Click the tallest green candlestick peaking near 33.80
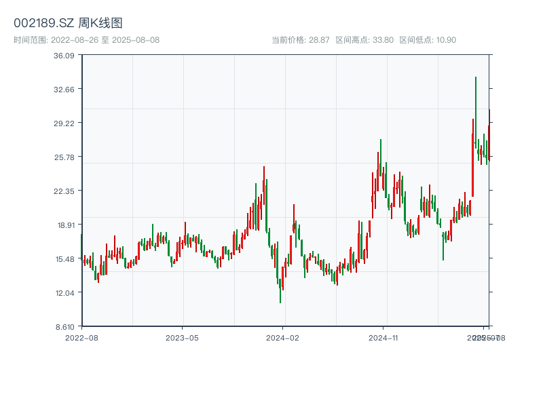 476,112
